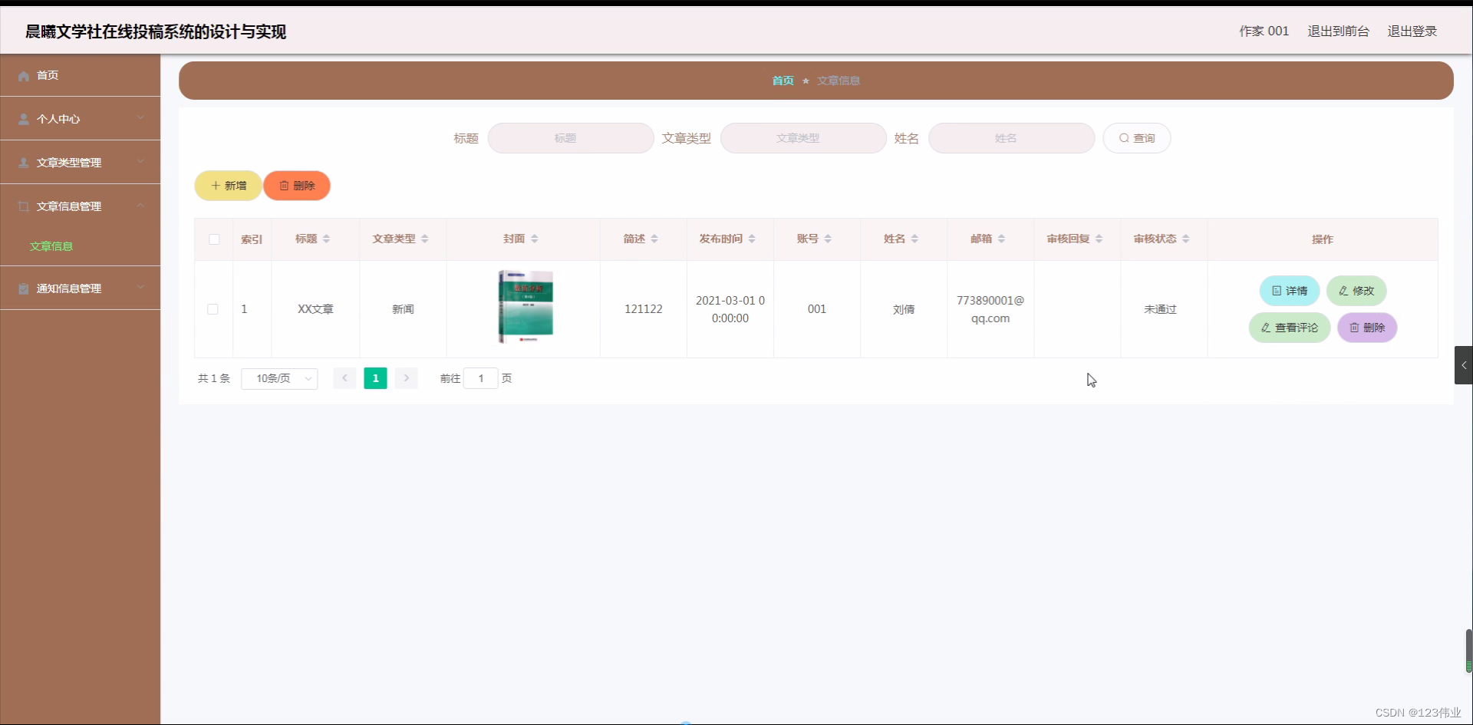Open 通知信息管理 via its sidebar icon
The height and width of the screenshot is (725, 1473).
point(23,288)
